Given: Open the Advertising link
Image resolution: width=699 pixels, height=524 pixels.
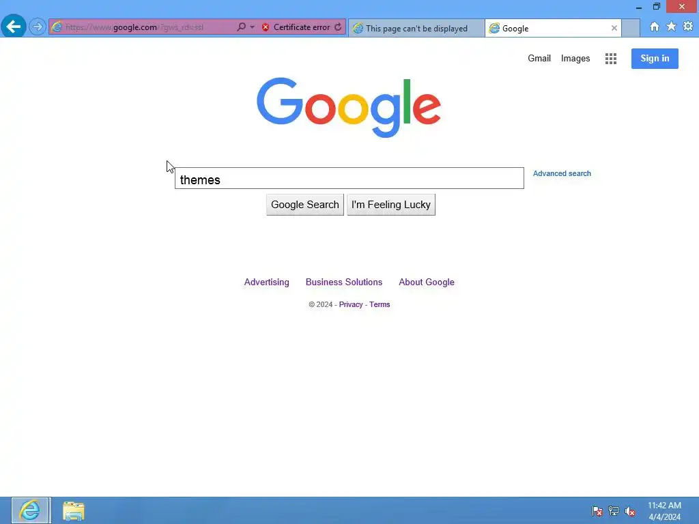Looking at the screenshot, I should [x=267, y=282].
